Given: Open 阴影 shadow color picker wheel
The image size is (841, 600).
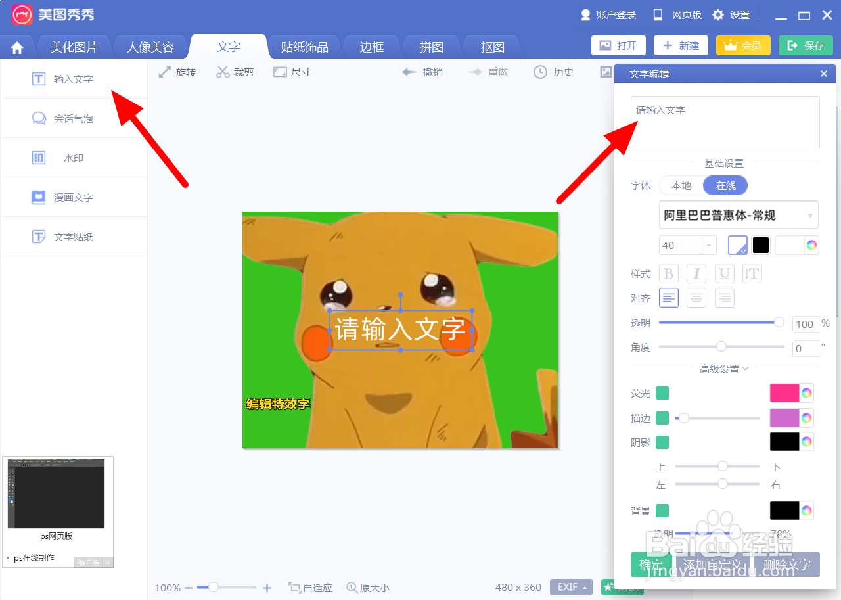Looking at the screenshot, I should 807,442.
